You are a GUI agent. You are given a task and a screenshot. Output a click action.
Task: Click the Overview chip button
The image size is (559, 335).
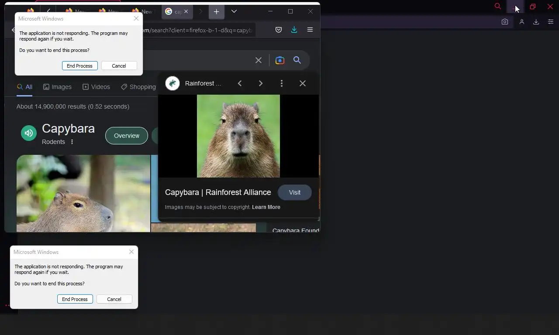point(127,136)
